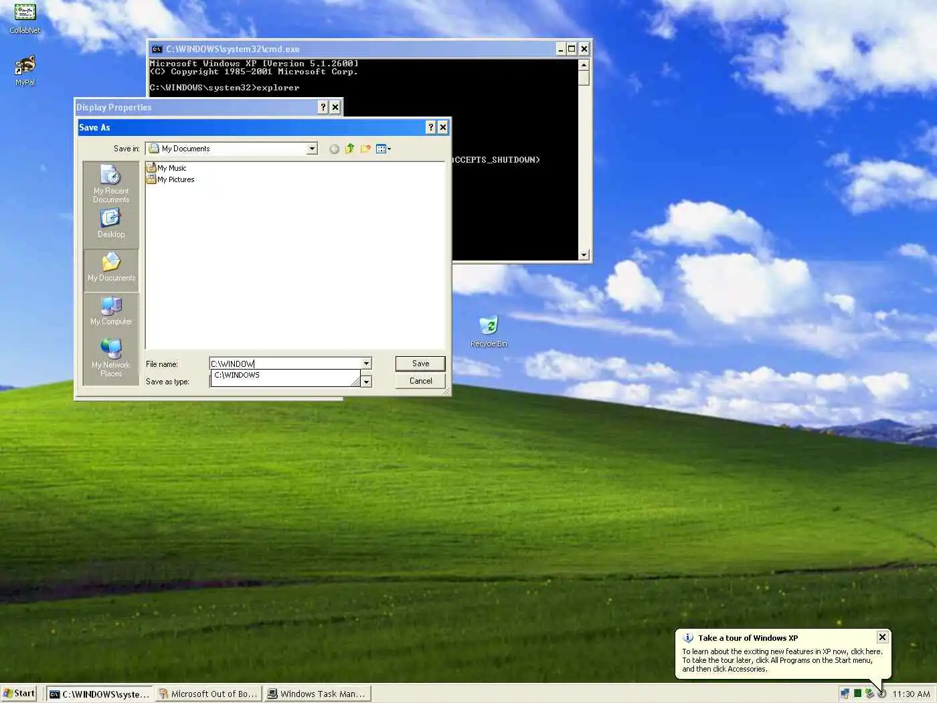This screenshot has height=703, width=937.
Task: Select the My Music folder
Action: pyautogui.click(x=167, y=168)
